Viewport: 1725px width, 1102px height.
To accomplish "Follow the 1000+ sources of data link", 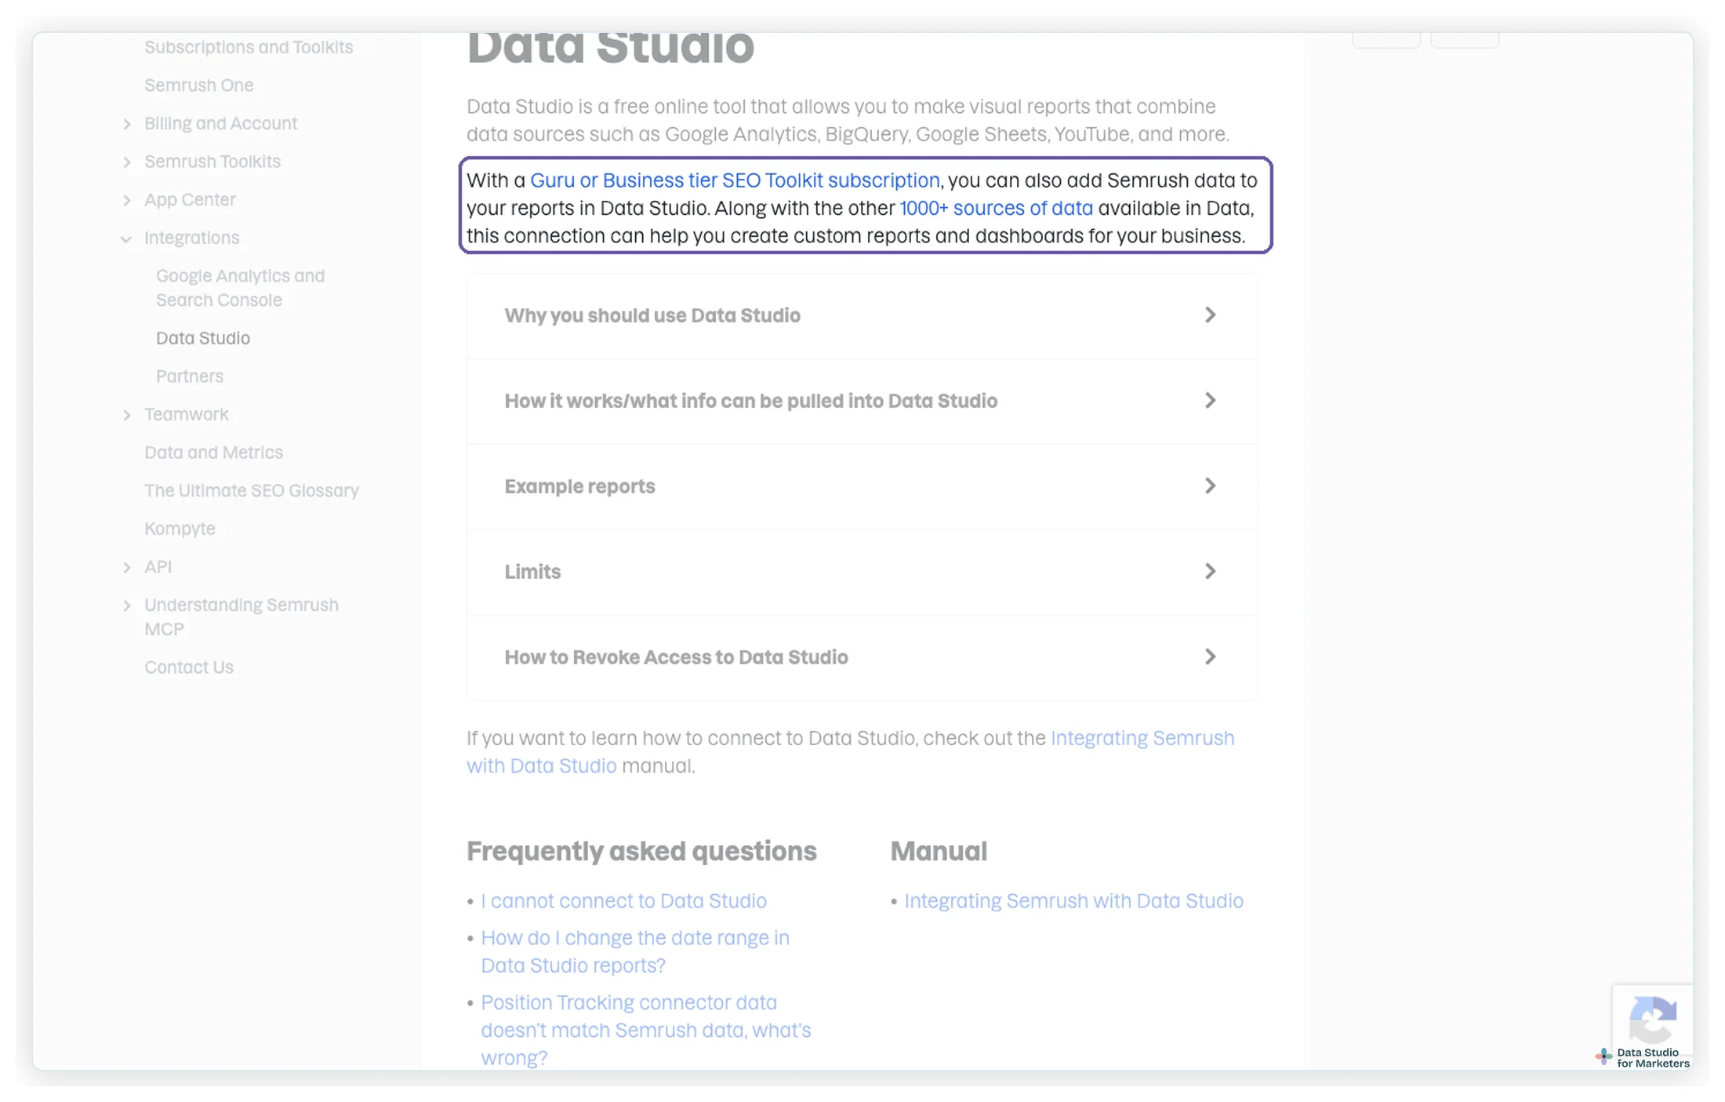I will click(996, 209).
